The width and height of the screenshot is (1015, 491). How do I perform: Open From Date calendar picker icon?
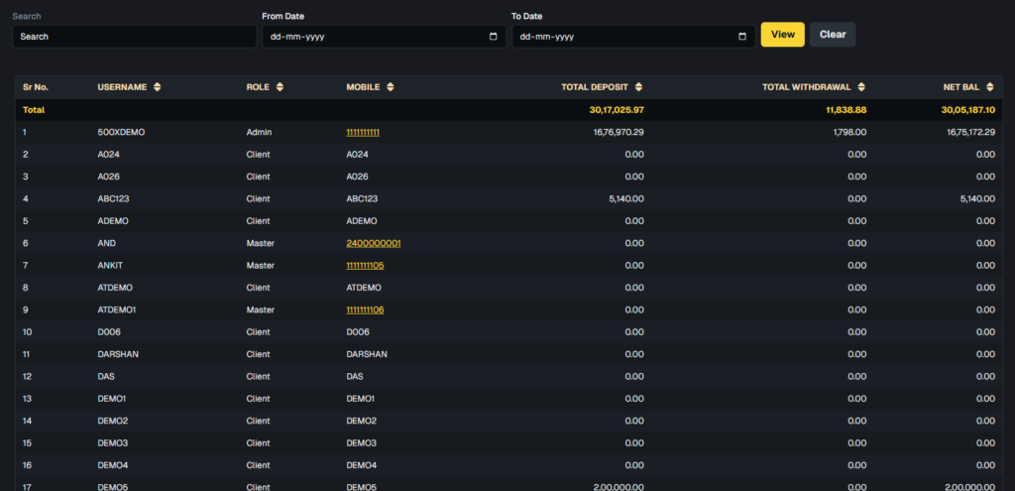[494, 37]
